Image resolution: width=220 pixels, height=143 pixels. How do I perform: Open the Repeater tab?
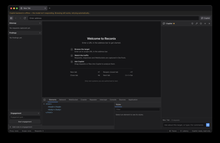[93, 100]
